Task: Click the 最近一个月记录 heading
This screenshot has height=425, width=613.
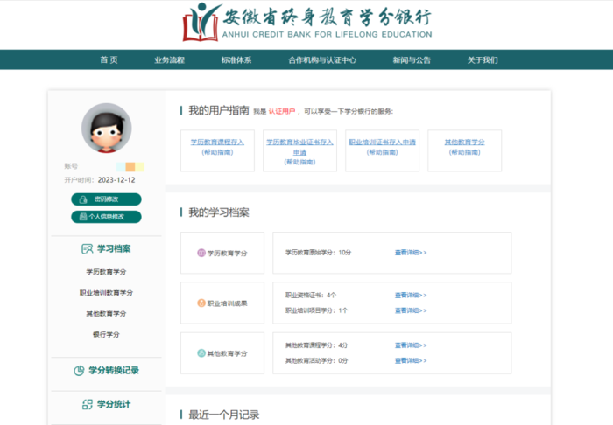Action: 223,415
